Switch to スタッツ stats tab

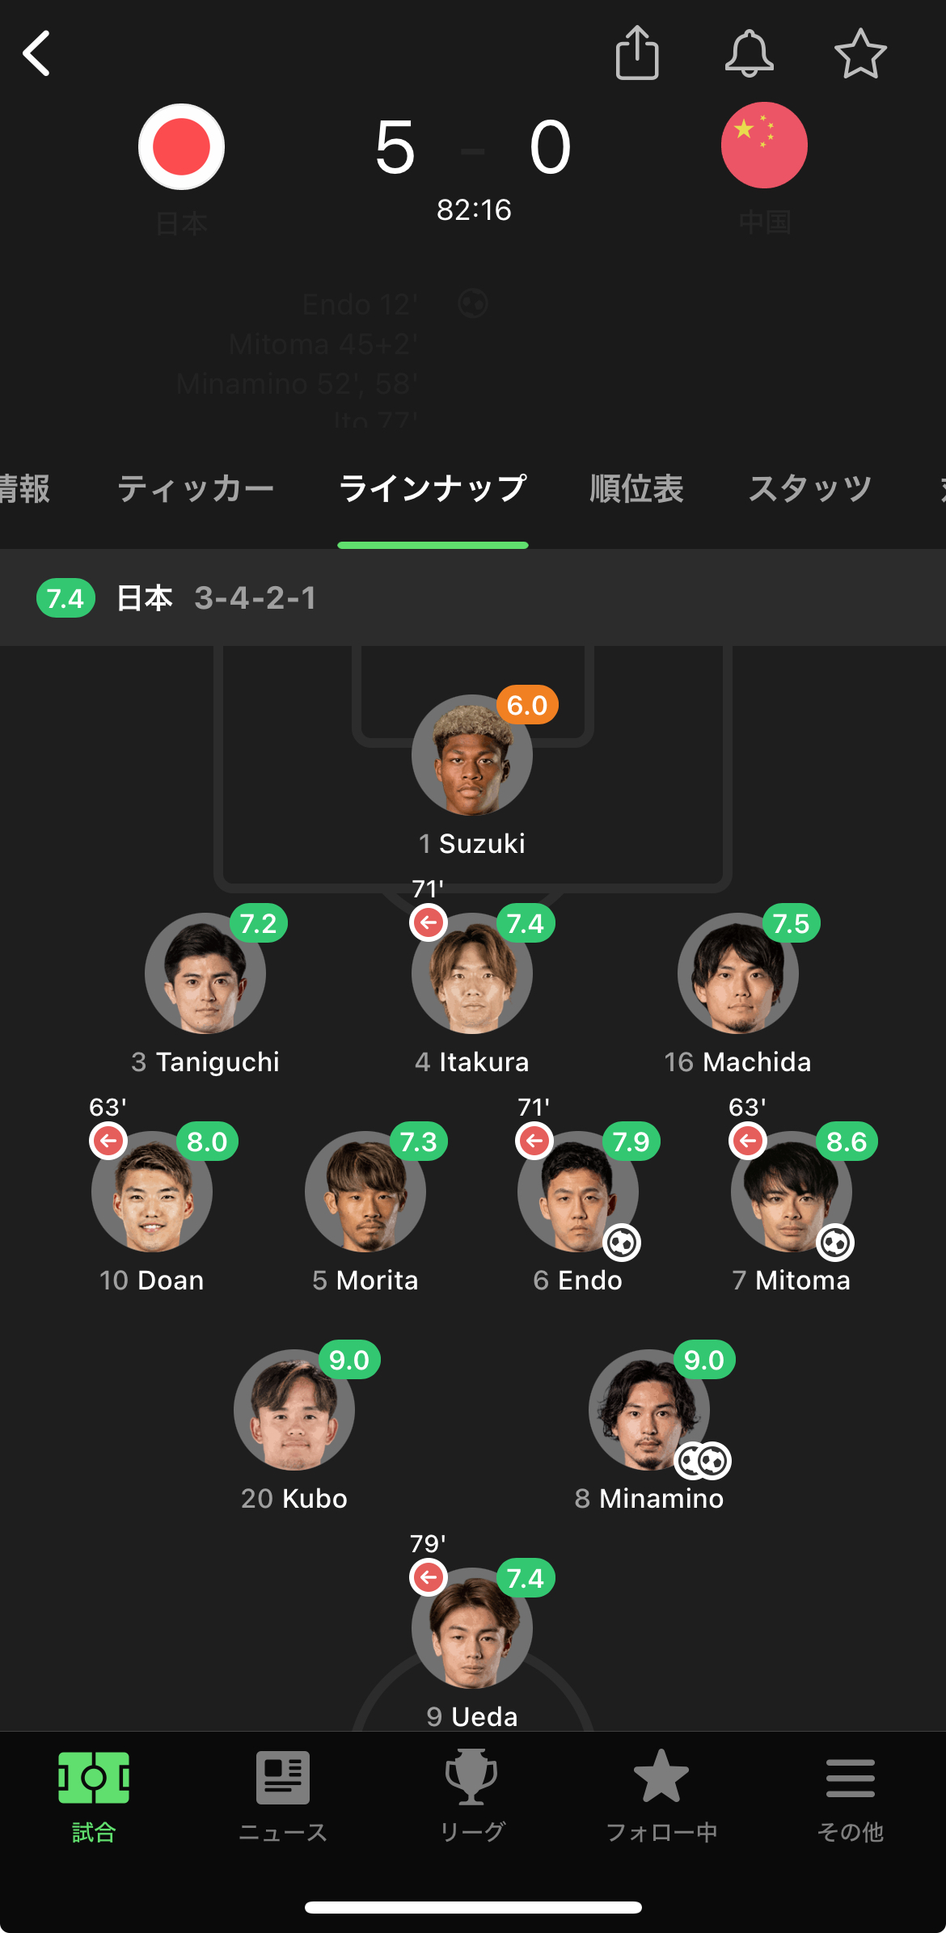(x=809, y=489)
